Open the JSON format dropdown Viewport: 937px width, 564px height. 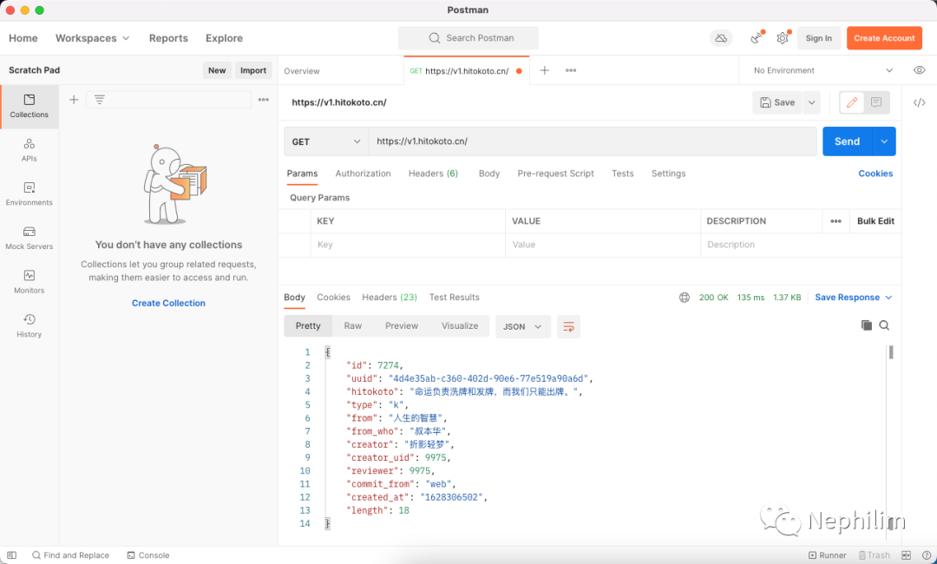pyautogui.click(x=522, y=326)
